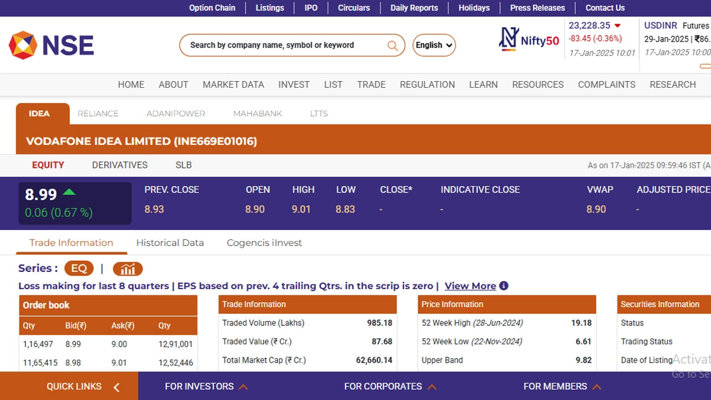
Task: Click the NSE logo
Action: pyautogui.click(x=51, y=46)
